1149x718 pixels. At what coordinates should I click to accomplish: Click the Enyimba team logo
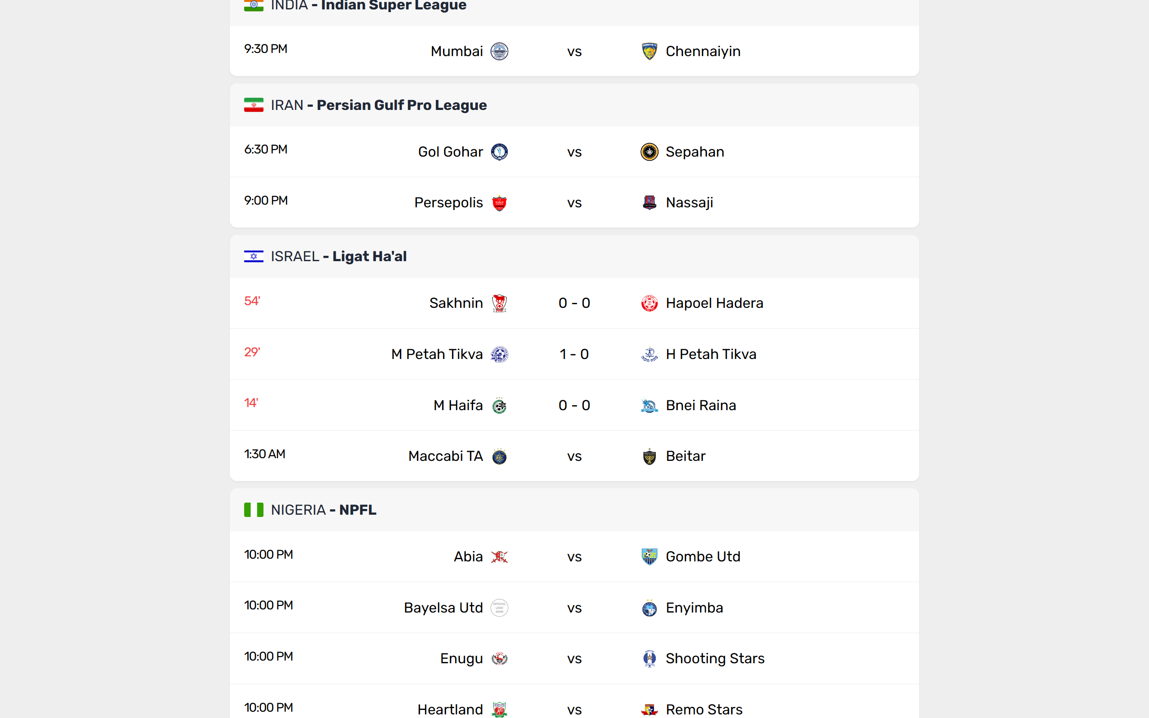[x=649, y=608]
